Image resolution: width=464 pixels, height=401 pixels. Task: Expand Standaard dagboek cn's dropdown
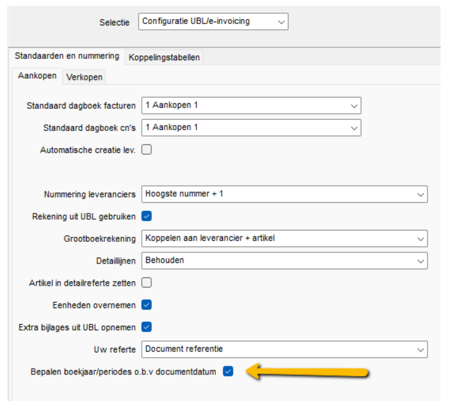tap(251, 127)
